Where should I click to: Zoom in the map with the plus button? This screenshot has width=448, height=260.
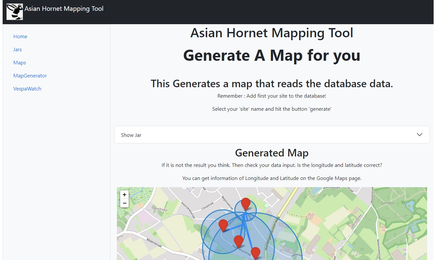coord(124,195)
